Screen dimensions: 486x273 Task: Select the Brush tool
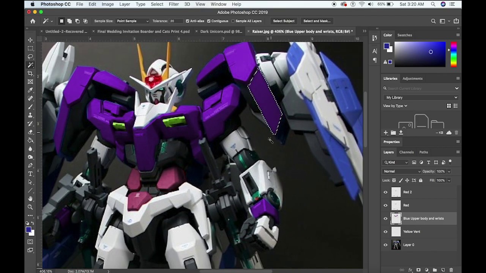30,107
